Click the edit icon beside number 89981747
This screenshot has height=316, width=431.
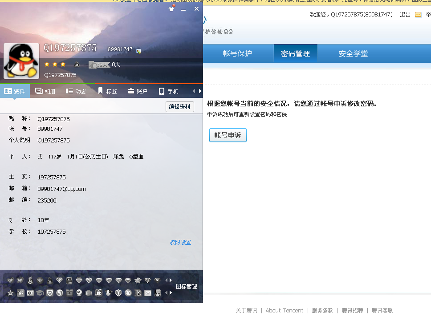click(138, 51)
